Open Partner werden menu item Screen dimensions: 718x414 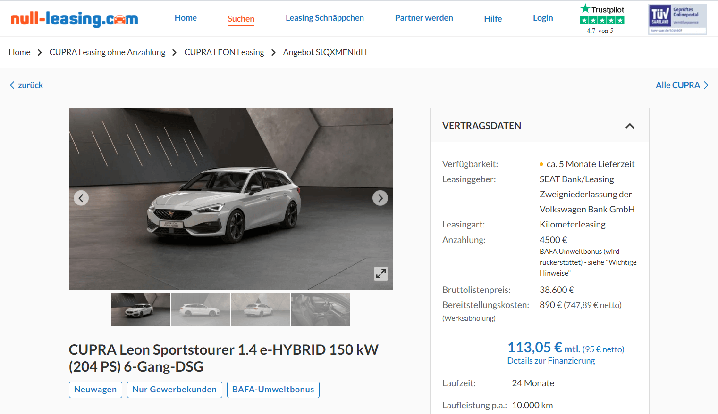click(424, 18)
